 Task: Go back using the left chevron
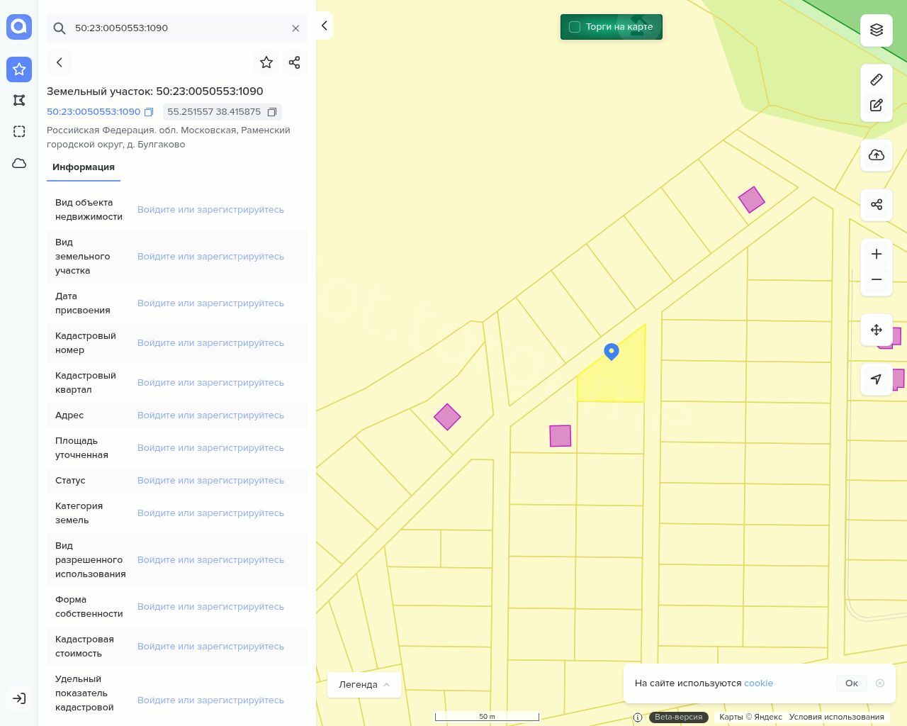tap(60, 62)
